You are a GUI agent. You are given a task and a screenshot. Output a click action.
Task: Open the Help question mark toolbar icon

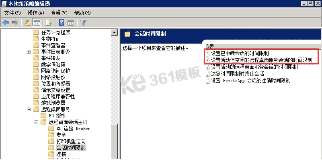[61, 23]
